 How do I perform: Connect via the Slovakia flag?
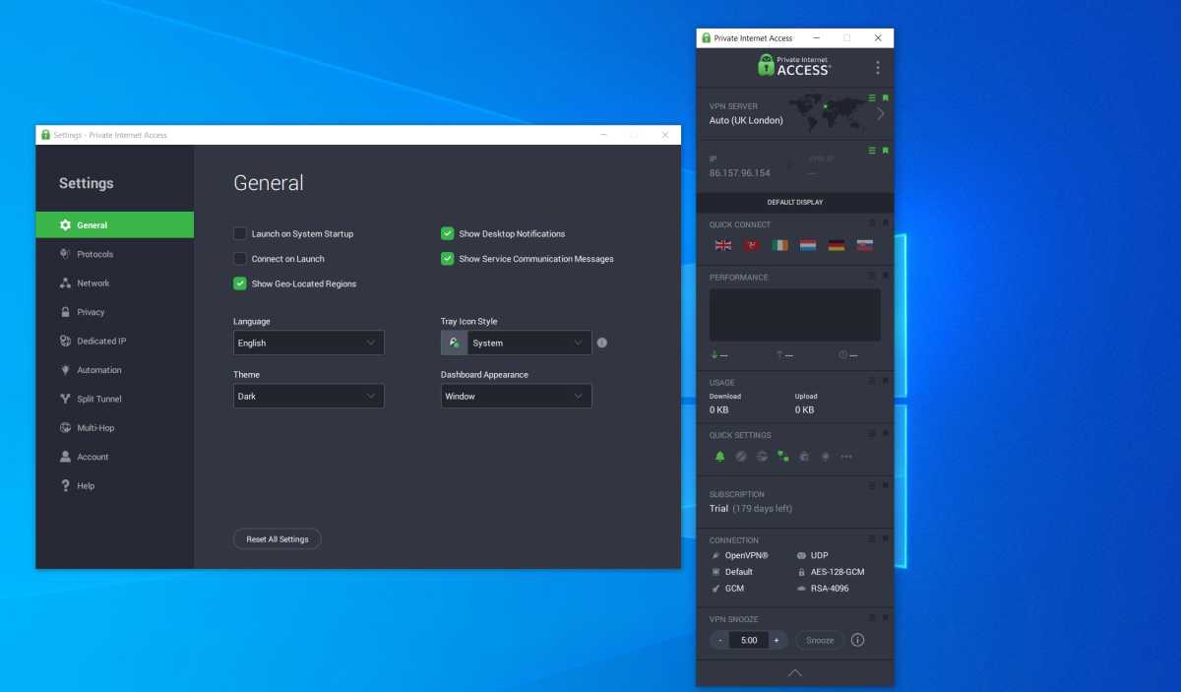[865, 245]
